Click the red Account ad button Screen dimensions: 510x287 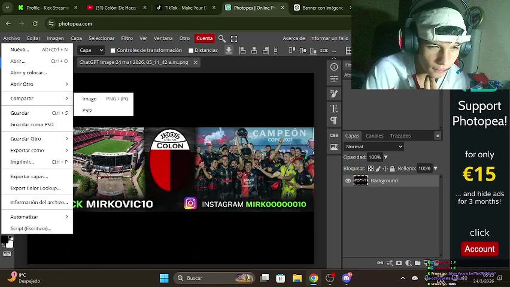pos(480,249)
